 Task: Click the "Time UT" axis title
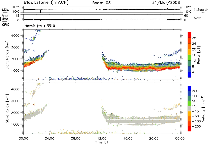pos(102,142)
